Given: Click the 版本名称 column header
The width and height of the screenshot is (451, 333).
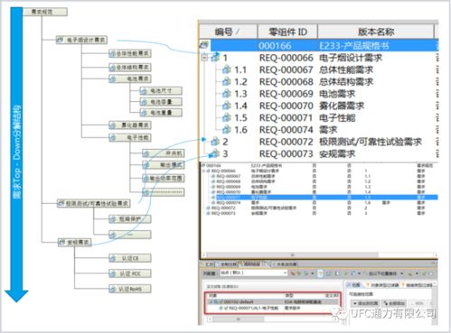Looking at the screenshot, I should point(376,32).
